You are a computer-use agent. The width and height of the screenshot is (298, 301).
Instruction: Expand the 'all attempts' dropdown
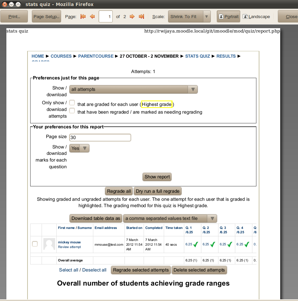point(133,89)
